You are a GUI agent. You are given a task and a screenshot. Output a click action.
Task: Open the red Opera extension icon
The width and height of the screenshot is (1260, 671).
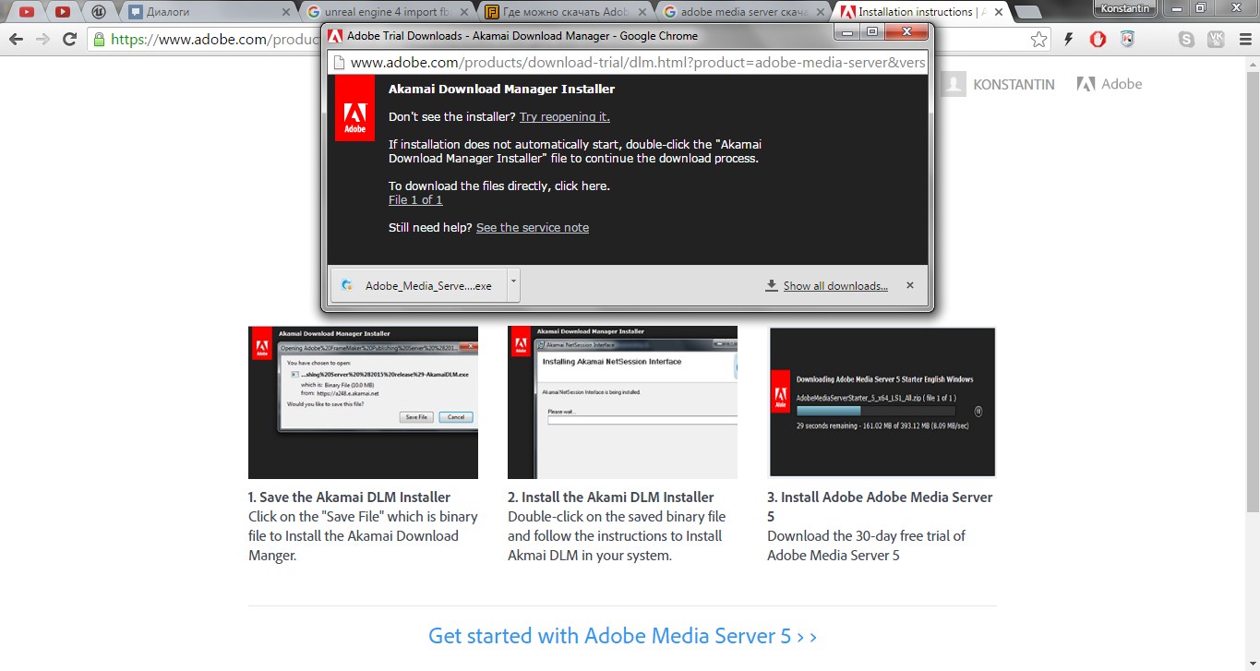[1098, 40]
